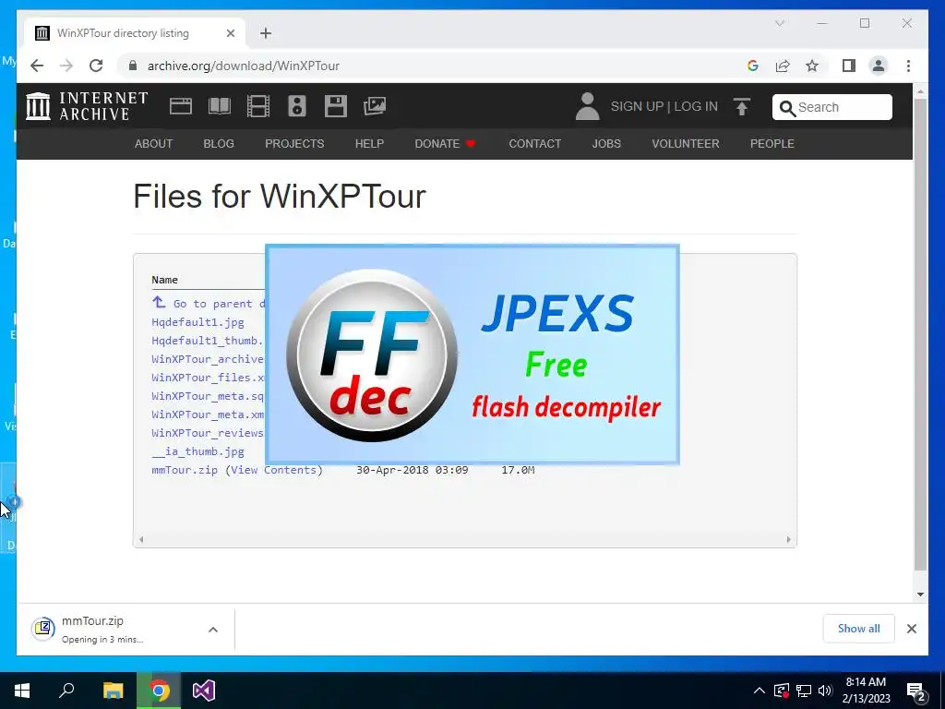Open a new Chrome tab

point(266,33)
